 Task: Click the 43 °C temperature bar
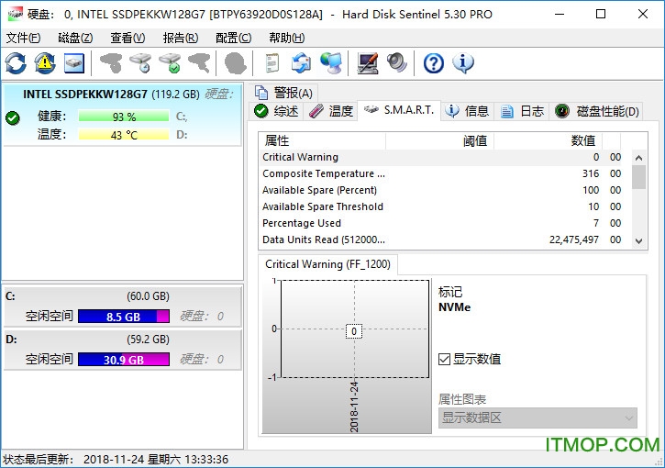[124, 135]
